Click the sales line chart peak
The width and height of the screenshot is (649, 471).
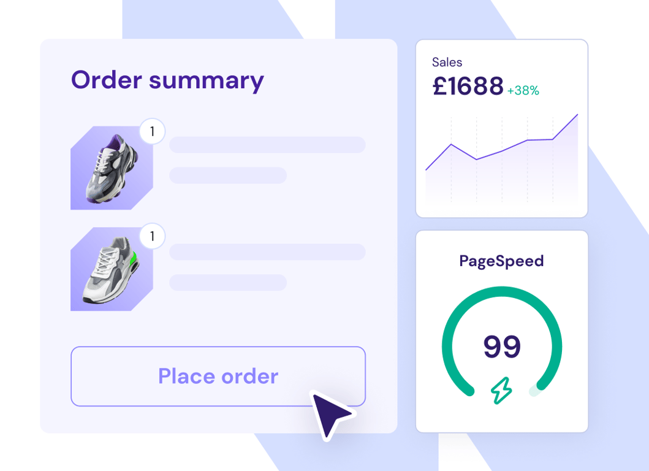[577, 115]
